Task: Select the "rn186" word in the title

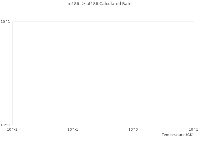Action: coord(74,4)
